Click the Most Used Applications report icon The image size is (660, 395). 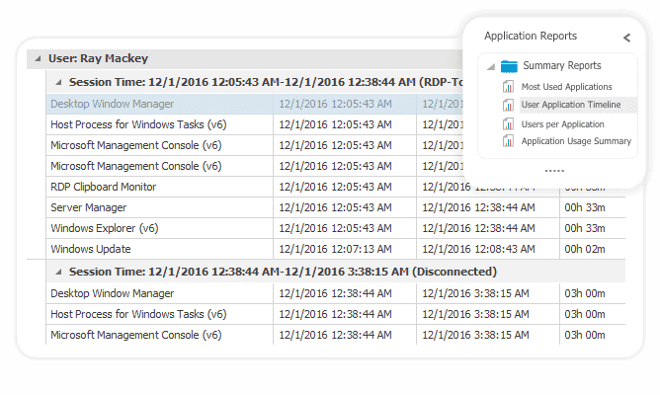tap(509, 87)
